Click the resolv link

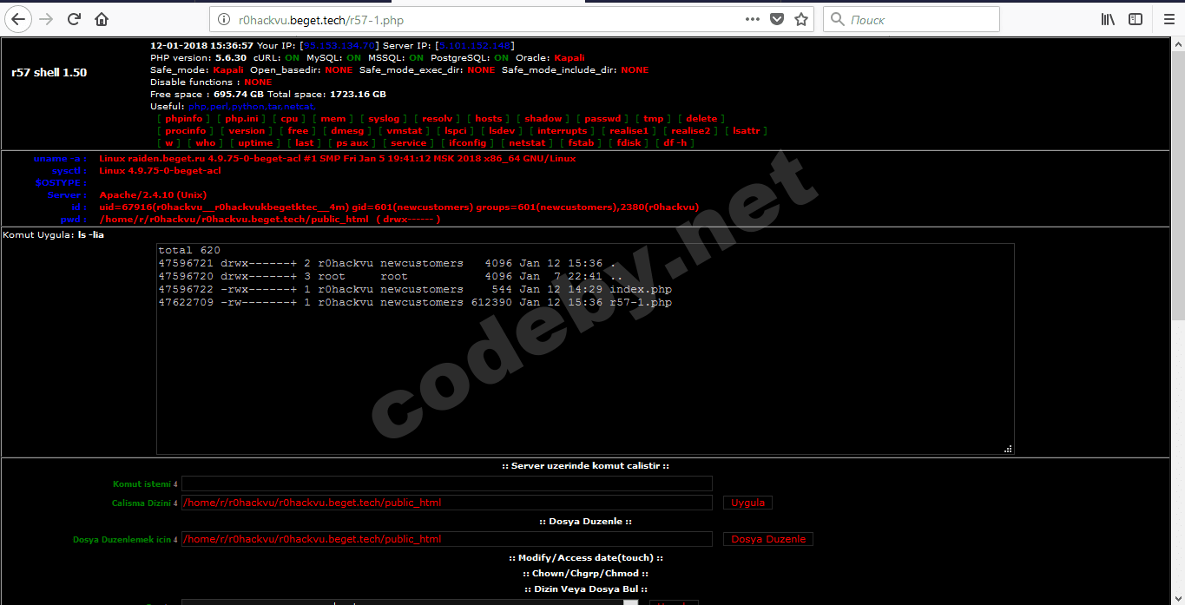click(x=438, y=118)
